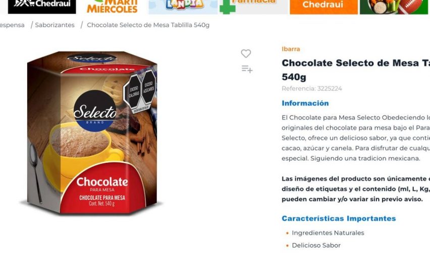Viewport: 430px width, 253px height.
Task: Click the Chocolate Selecto de Mesa title
Action: coord(356,70)
